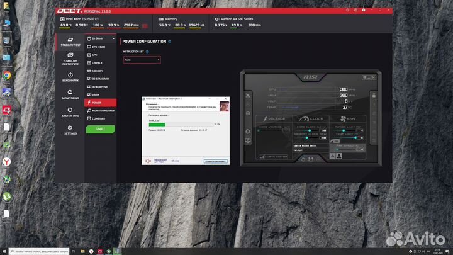The width and height of the screenshot is (453, 255).
Task: Click the Afterburner reset icon
Action: pos(303,159)
